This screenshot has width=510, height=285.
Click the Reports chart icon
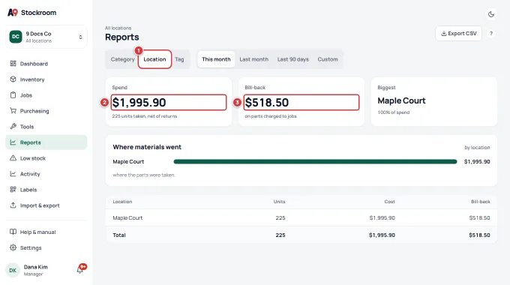coord(13,142)
